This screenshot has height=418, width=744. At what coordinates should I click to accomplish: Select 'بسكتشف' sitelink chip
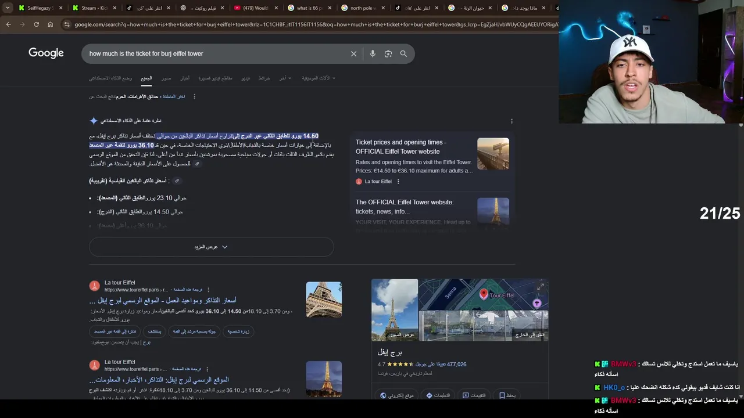click(x=155, y=331)
